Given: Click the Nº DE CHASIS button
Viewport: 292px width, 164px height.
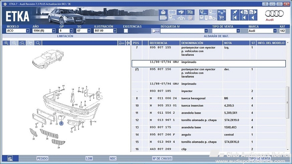Looking at the screenshot, I should click(162, 158).
